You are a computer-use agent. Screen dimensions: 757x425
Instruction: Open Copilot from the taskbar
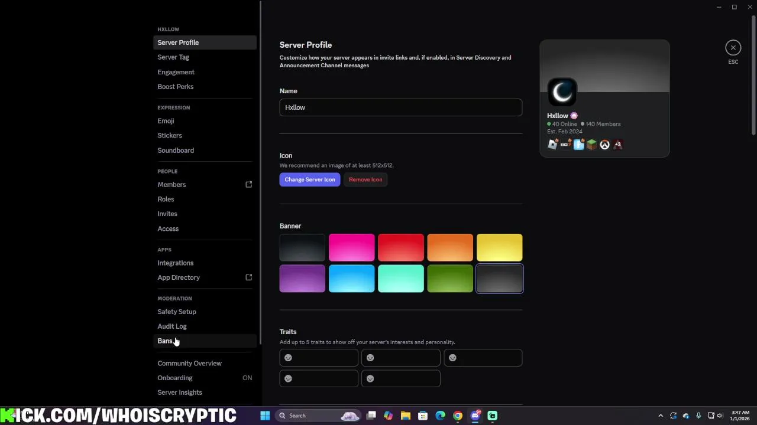[x=388, y=416]
